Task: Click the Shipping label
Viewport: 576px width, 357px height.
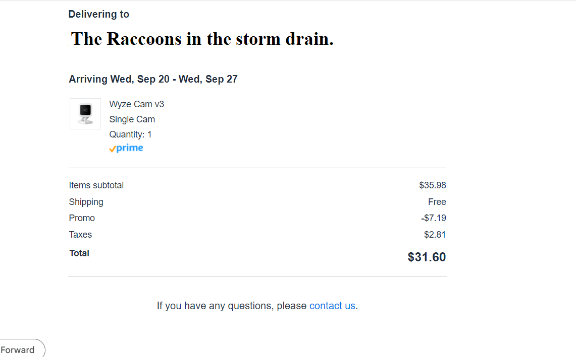Action: pos(86,202)
